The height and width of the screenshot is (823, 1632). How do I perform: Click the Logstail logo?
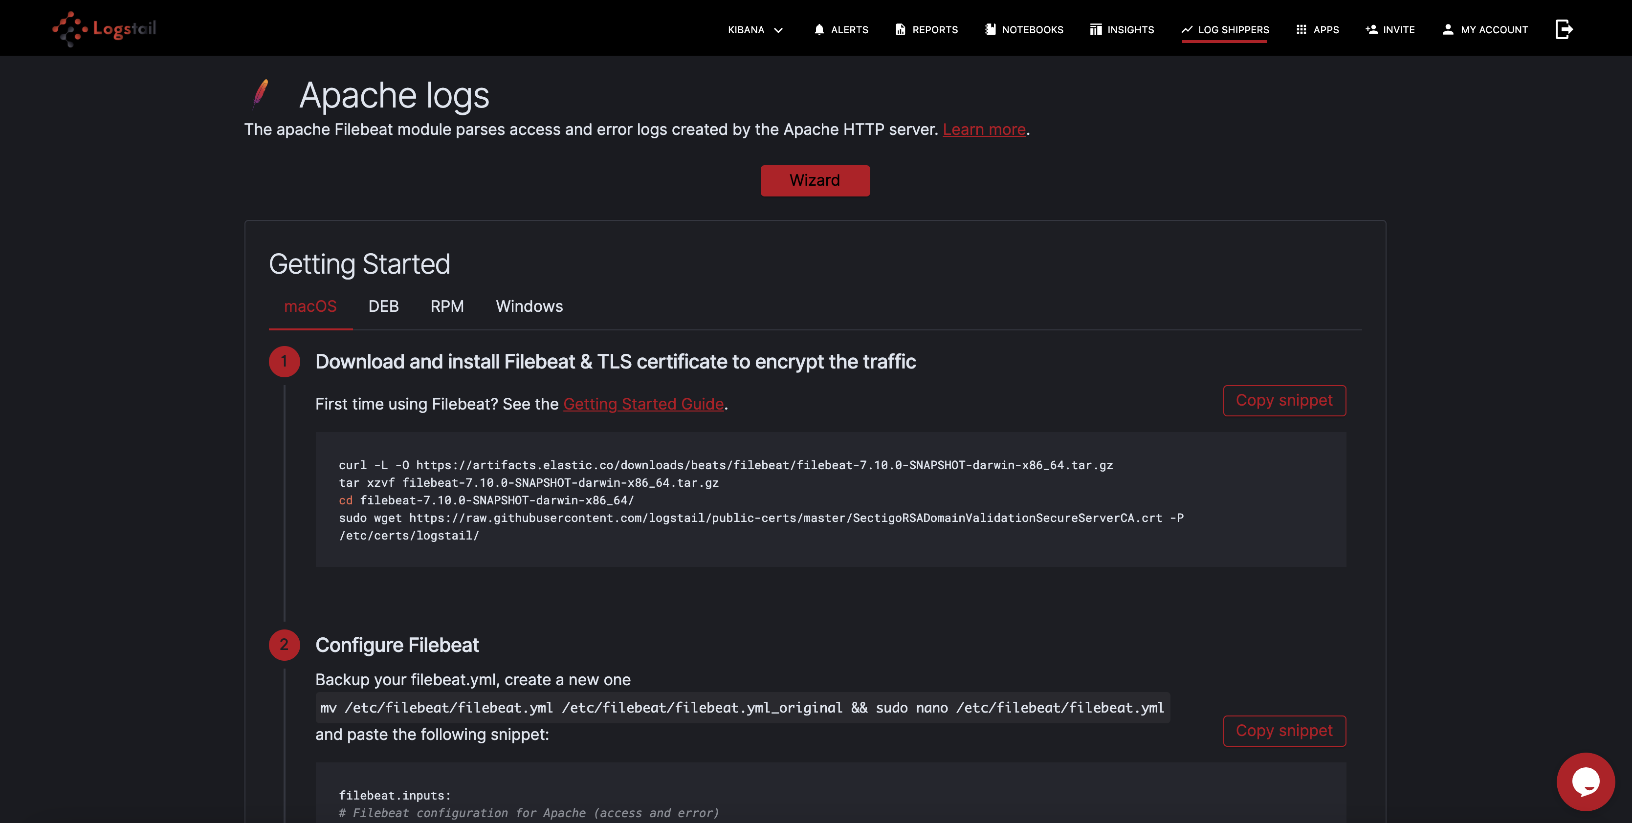click(105, 28)
